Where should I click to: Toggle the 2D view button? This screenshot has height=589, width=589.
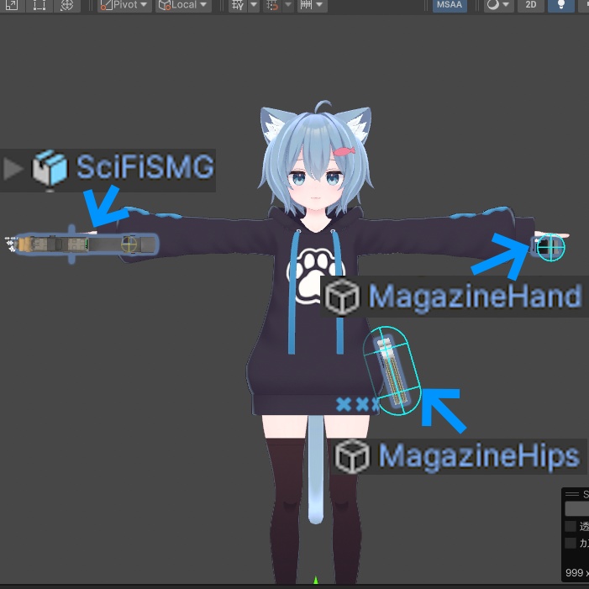pyautogui.click(x=530, y=5)
